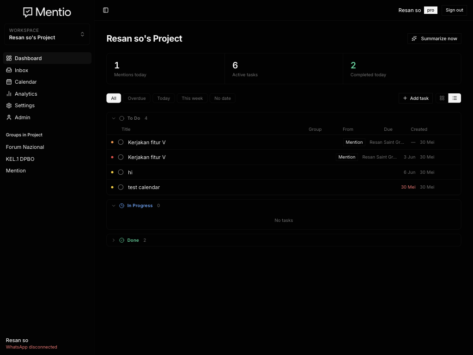Viewport: 473px width, 355px height.
Task: Toggle the sidebar panel icon
Action: coord(106,10)
